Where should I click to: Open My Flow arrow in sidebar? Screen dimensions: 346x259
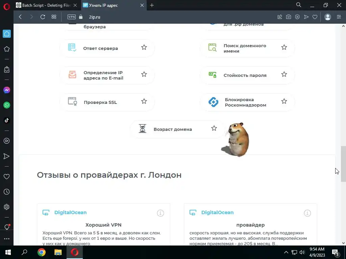(x=7, y=156)
